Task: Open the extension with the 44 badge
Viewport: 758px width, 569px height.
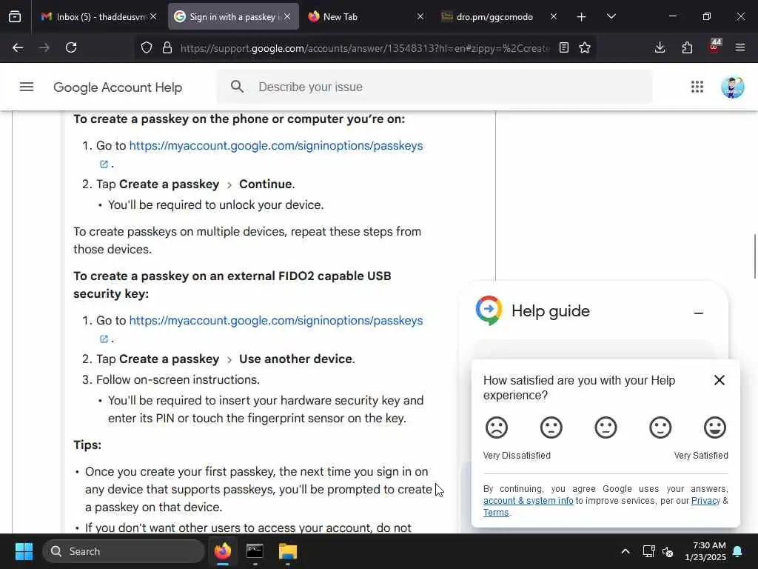Action: [x=714, y=47]
